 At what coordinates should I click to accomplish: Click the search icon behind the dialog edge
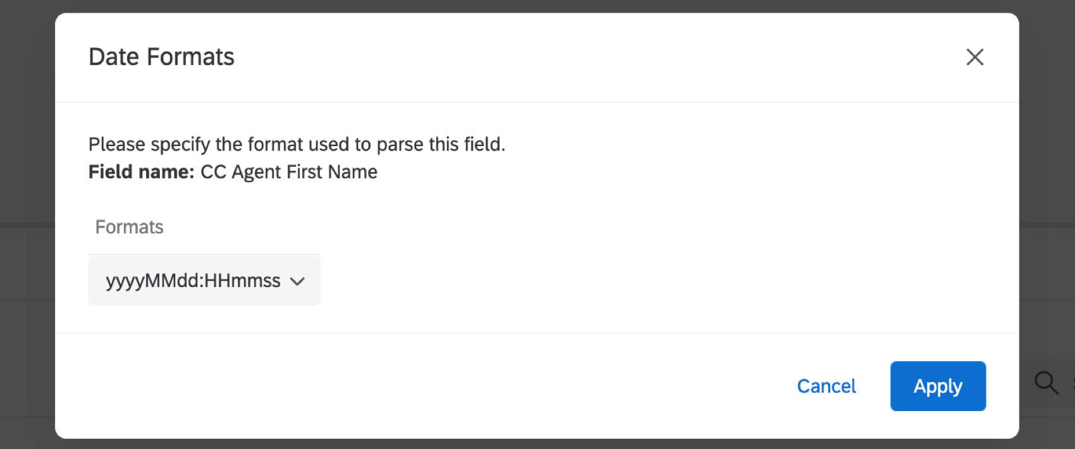pos(1047,383)
